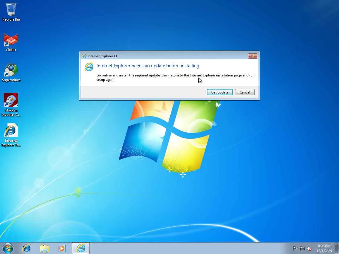Click the "Internet Explorer 11" title text
Screen dimensions: 339x254
click(102, 56)
